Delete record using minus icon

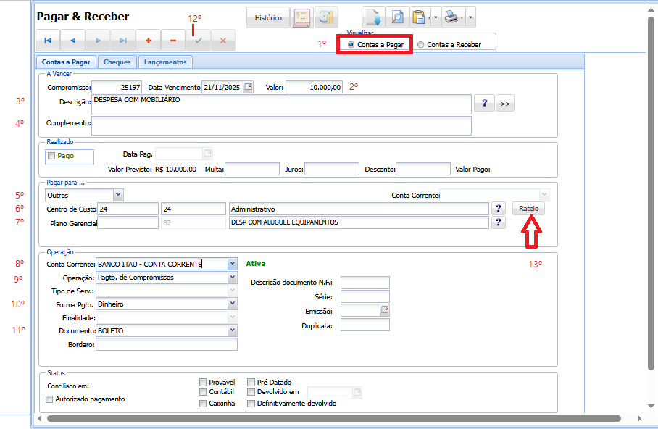(x=173, y=41)
